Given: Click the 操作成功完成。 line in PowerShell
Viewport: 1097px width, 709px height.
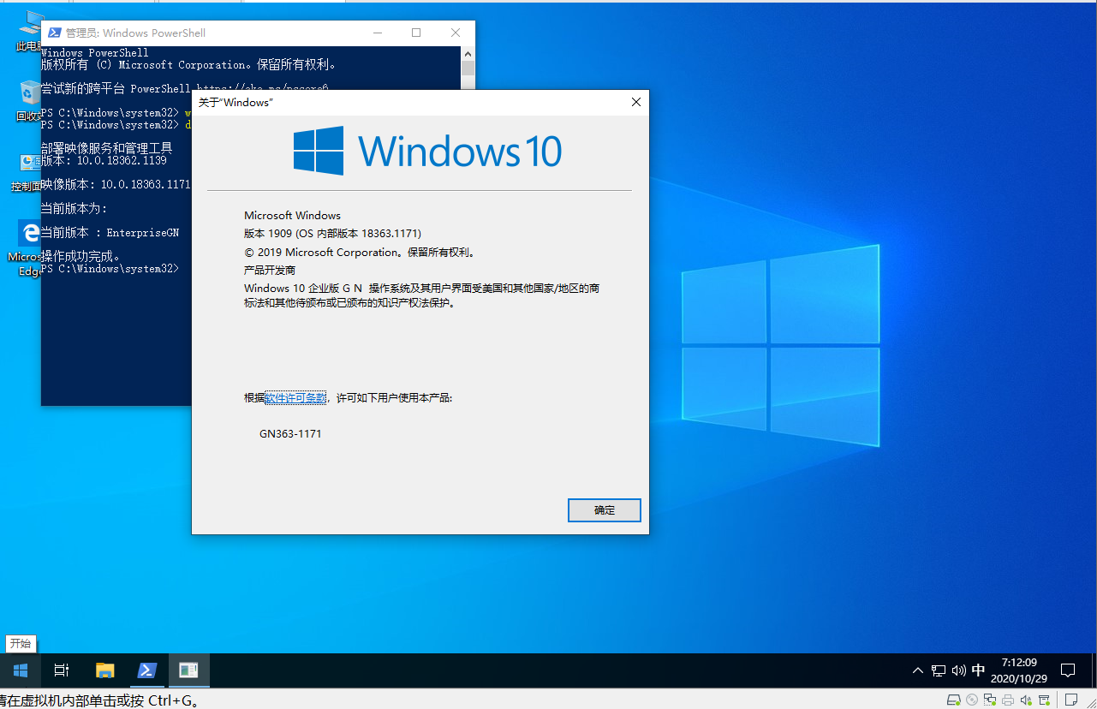Looking at the screenshot, I should pos(82,256).
